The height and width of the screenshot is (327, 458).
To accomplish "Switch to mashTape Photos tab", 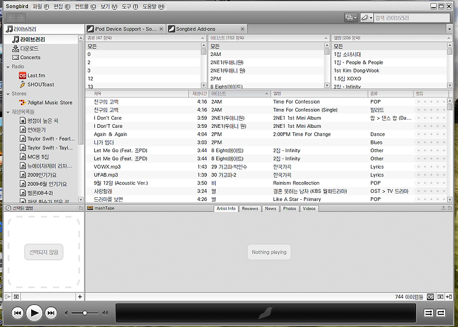I will point(289,209).
